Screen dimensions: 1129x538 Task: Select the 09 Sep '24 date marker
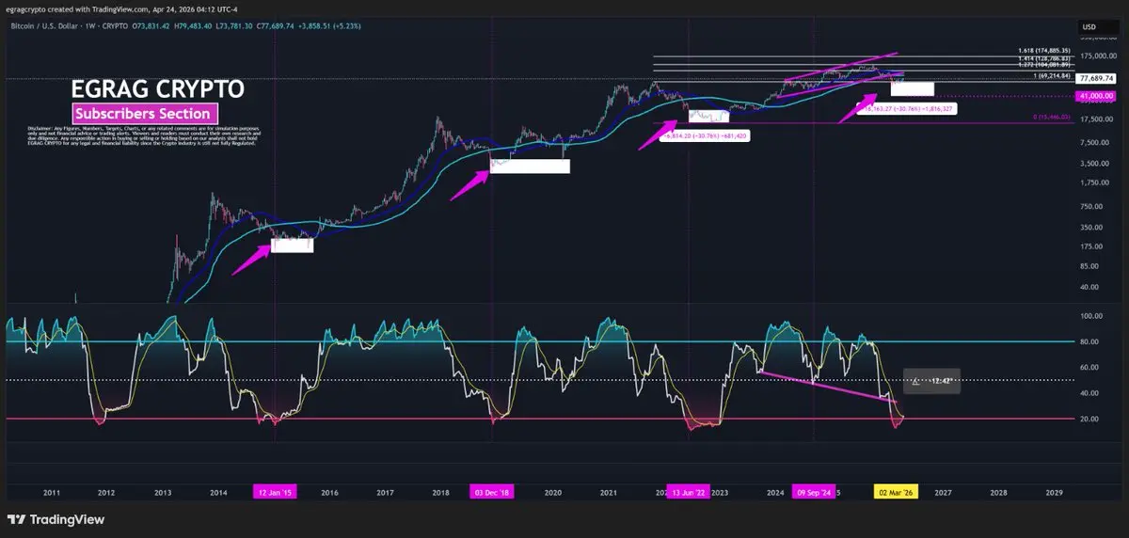pos(814,491)
